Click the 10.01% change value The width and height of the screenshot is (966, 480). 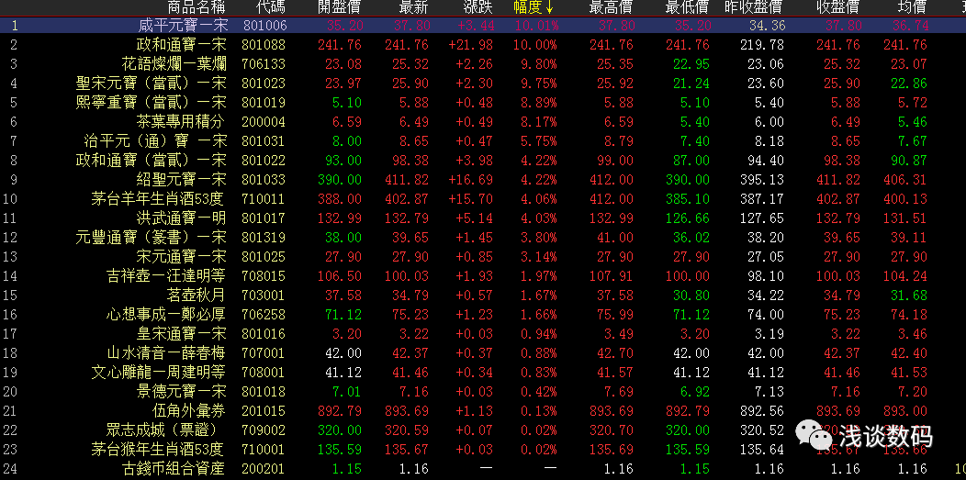pyautogui.click(x=536, y=26)
